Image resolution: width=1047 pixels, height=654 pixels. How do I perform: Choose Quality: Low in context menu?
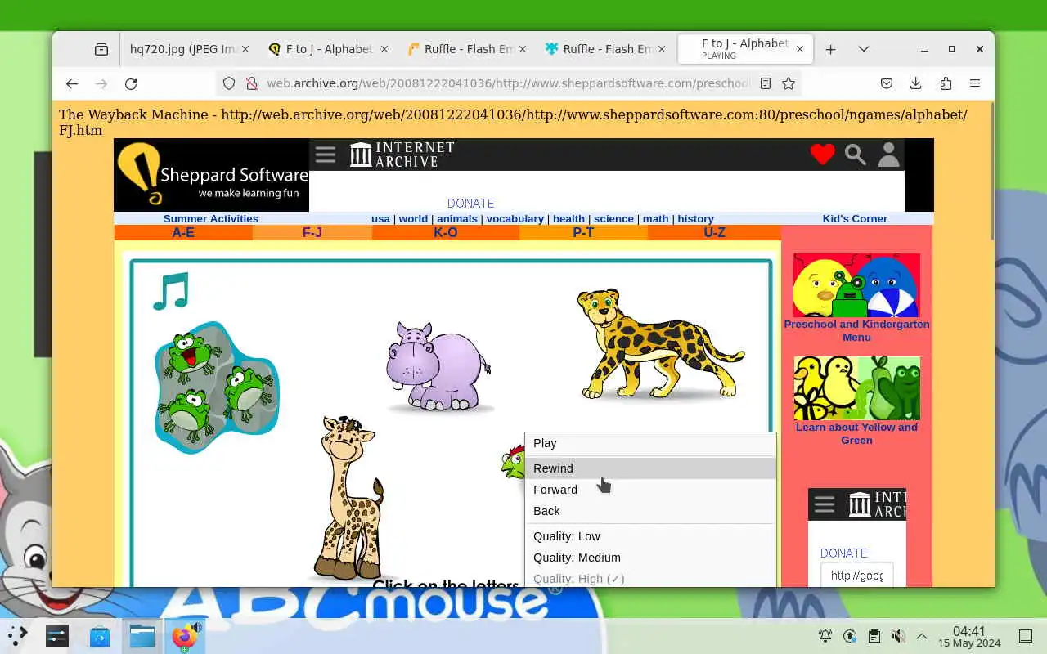point(650,536)
